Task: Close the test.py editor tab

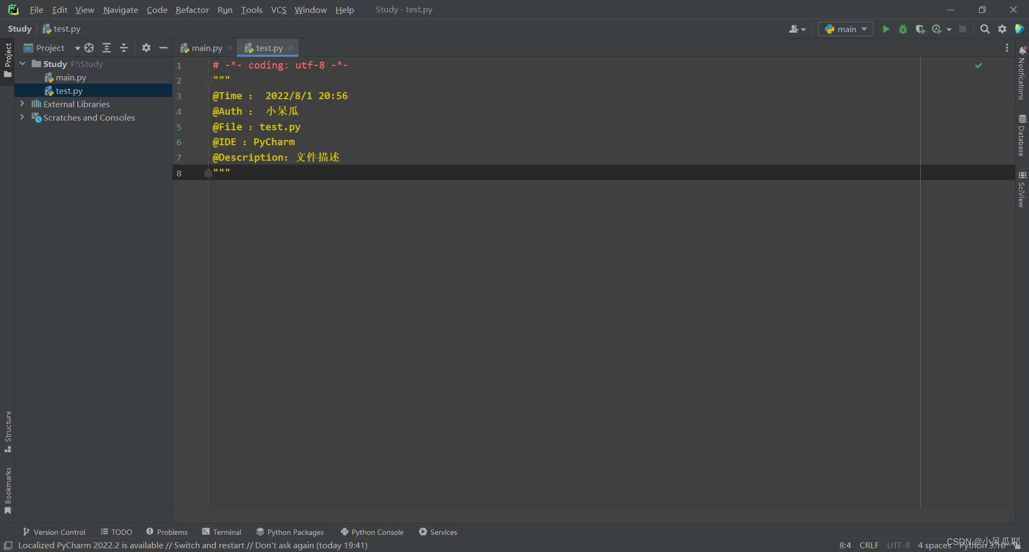Action: click(291, 48)
